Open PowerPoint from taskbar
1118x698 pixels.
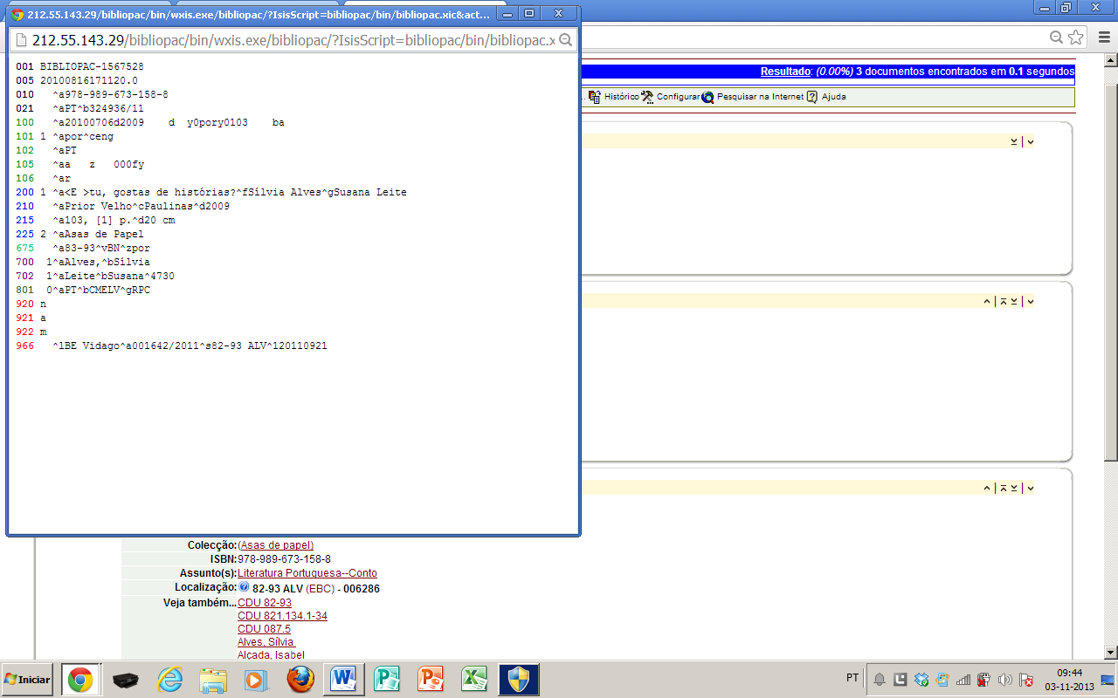pos(431,679)
